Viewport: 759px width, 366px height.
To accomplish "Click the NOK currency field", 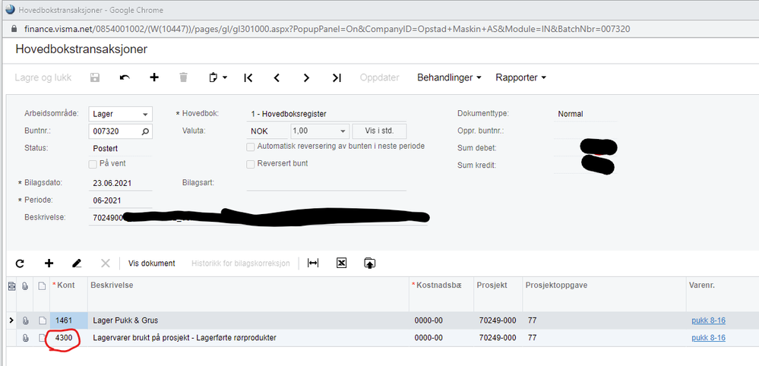I will (267, 131).
